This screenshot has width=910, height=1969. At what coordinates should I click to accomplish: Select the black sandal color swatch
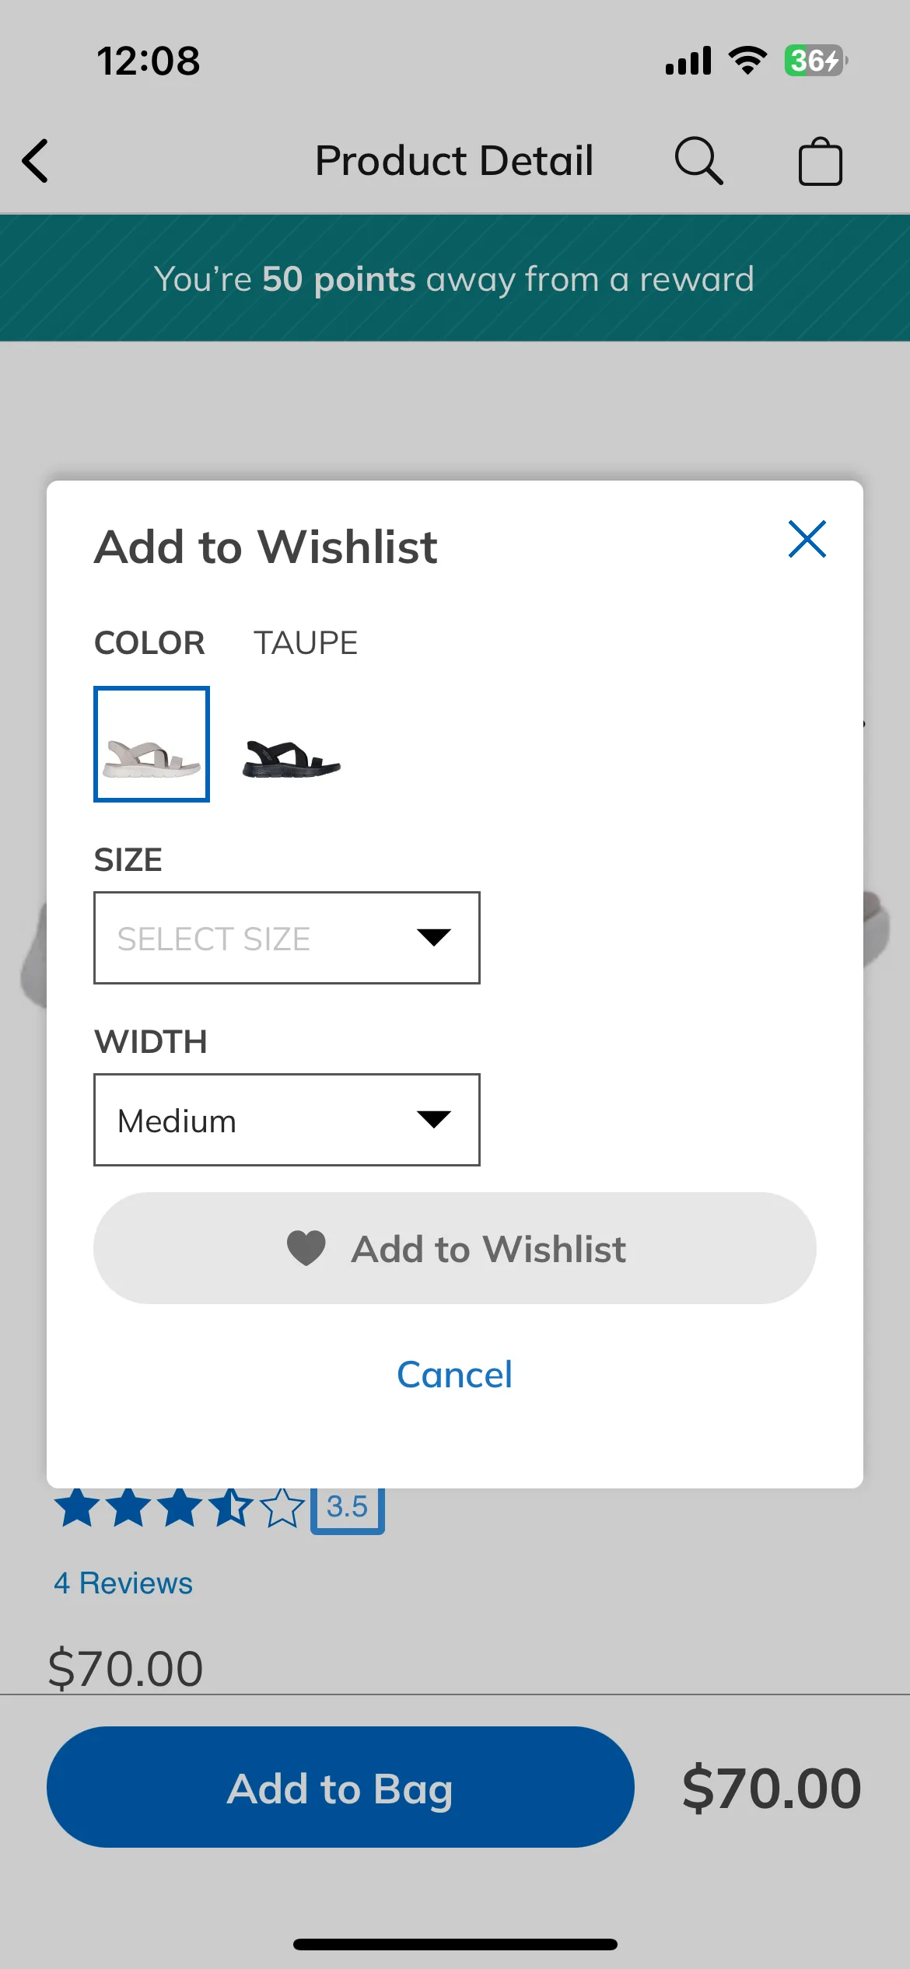point(292,758)
